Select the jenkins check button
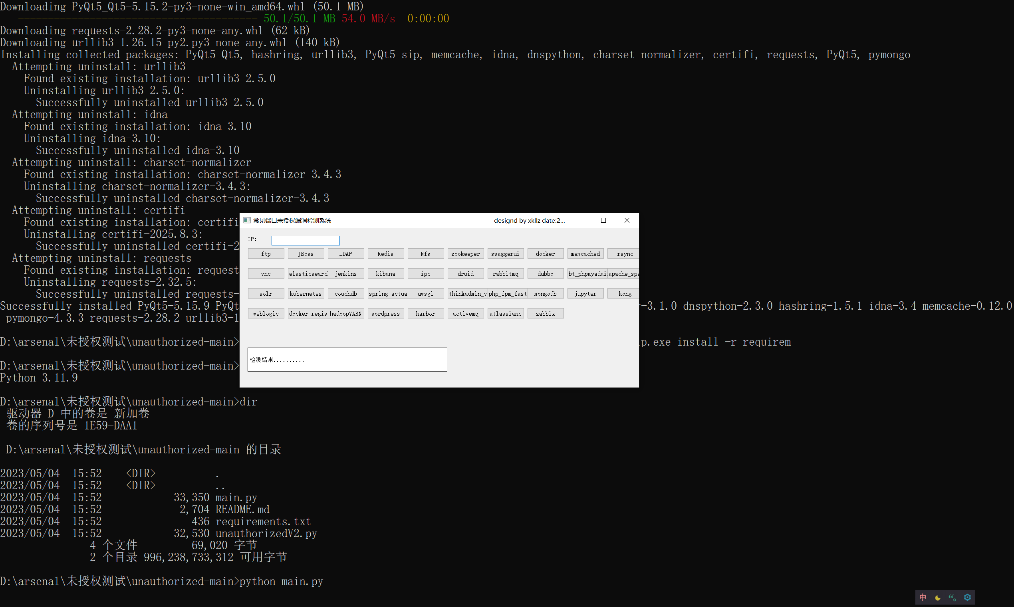This screenshot has height=607, width=1014. (346, 274)
